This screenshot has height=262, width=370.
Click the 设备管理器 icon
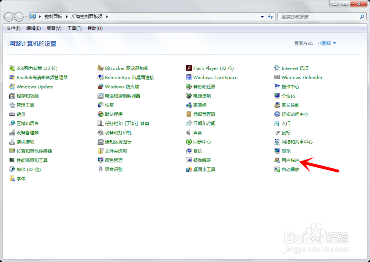coord(12,132)
